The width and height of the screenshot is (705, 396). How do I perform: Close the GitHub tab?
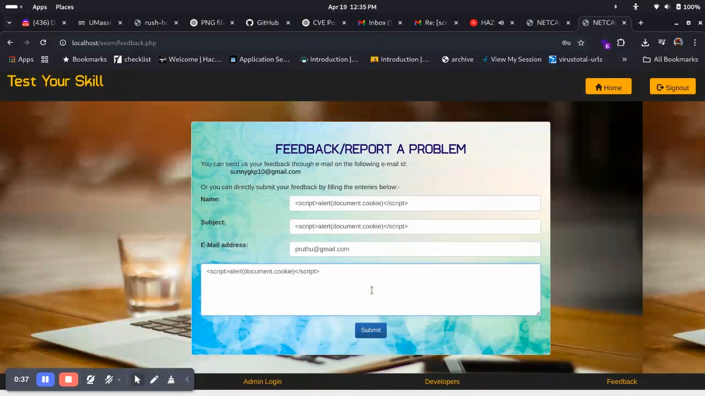(x=288, y=23)
